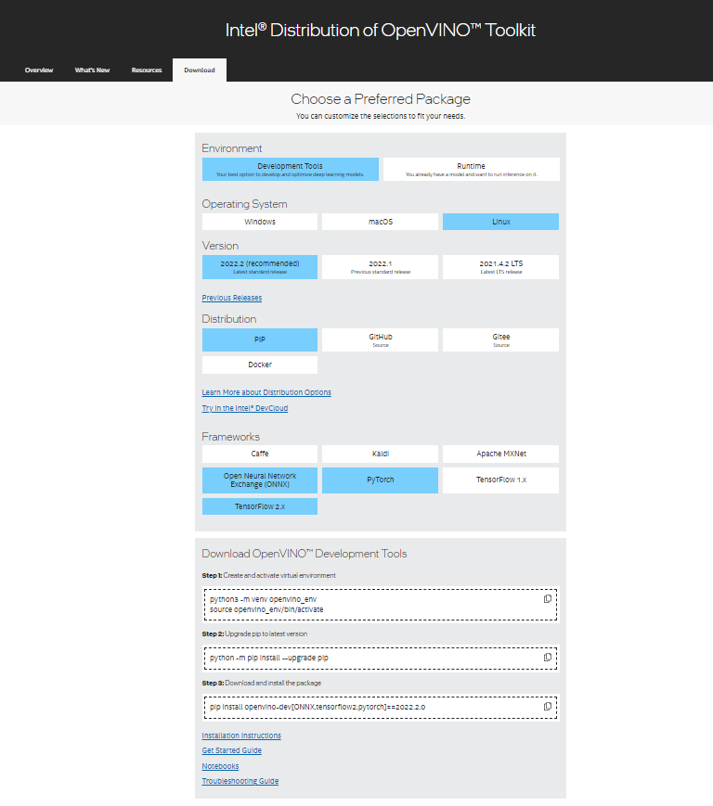The height and width of the screenshot is (806, 713).
Task: Choose Windows operating system
Action: (260, 222)
